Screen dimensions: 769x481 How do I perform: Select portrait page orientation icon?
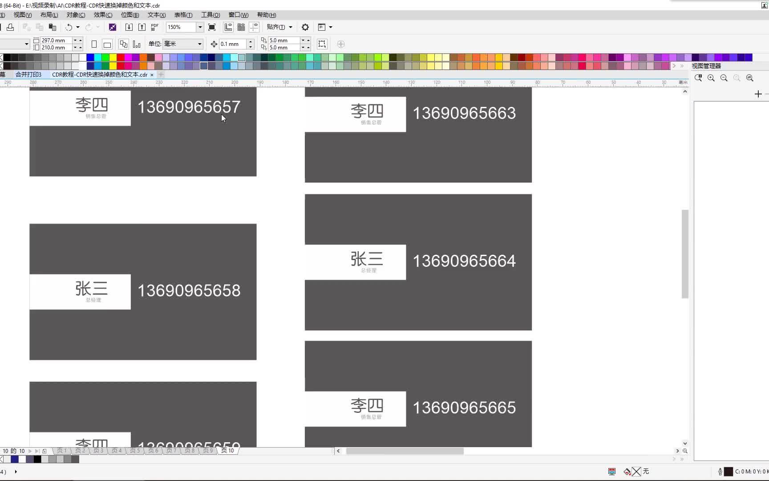pos(94,44)
